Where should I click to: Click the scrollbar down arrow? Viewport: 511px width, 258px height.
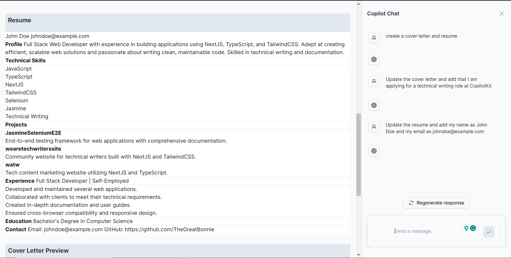(358, 255)
